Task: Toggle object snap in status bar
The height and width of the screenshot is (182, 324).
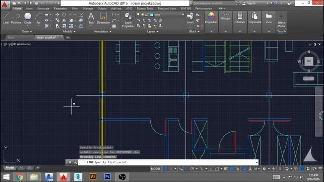Action: point(217,169)
